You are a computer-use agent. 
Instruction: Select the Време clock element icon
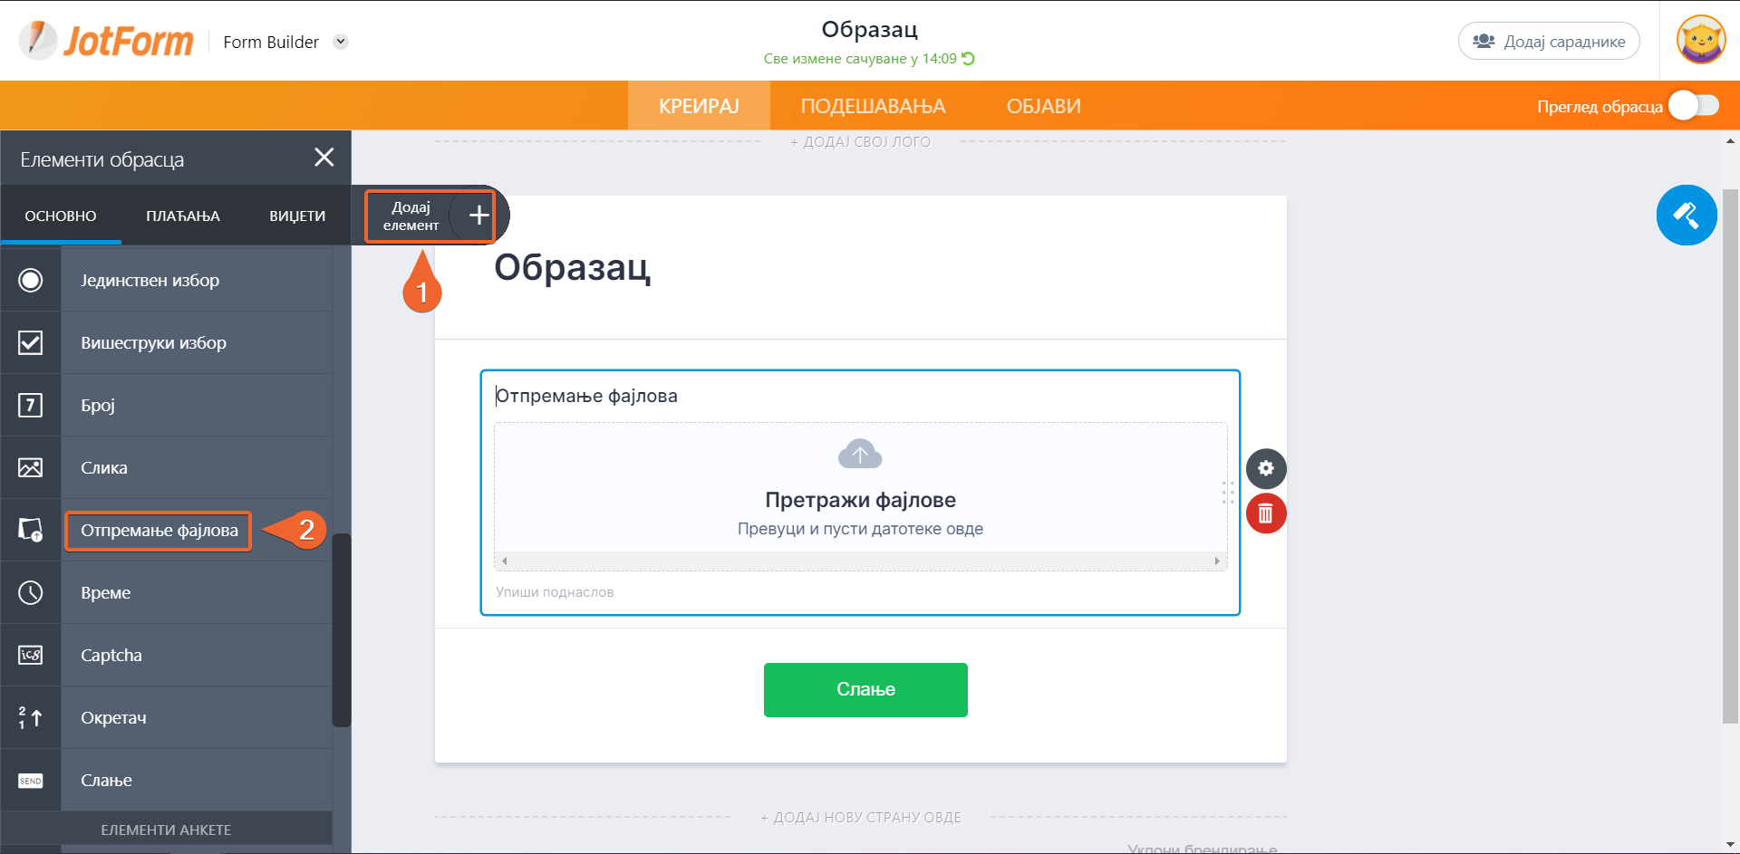pyautogui.click(x=31, y=592)
